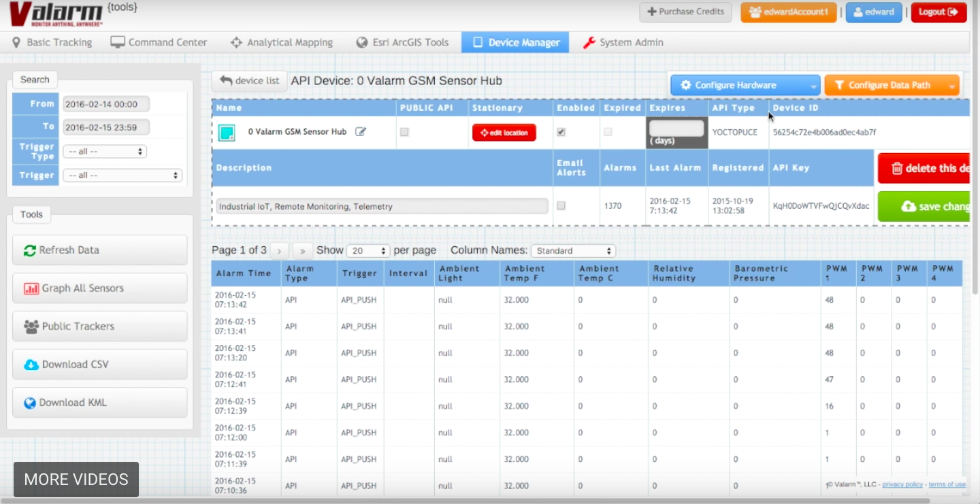Open terms of use link

click(x=947, y=485)
